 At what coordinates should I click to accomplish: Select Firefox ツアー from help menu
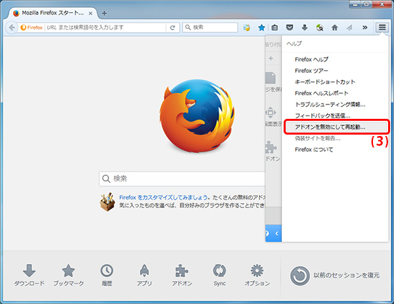point(311,71)
